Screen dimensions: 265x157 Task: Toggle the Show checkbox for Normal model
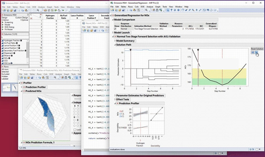(x=115, y=29)
